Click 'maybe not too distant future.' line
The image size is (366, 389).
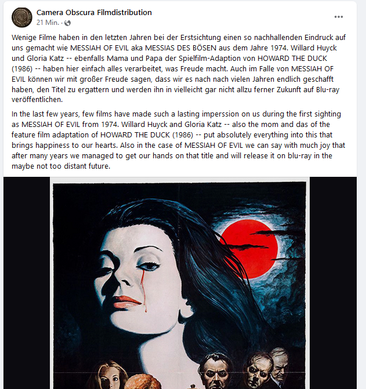[x=61, y=166]
